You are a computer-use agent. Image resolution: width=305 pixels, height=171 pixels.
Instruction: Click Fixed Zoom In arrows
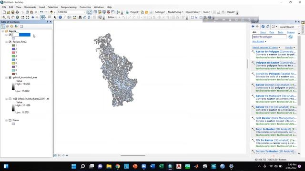(23, 17)
